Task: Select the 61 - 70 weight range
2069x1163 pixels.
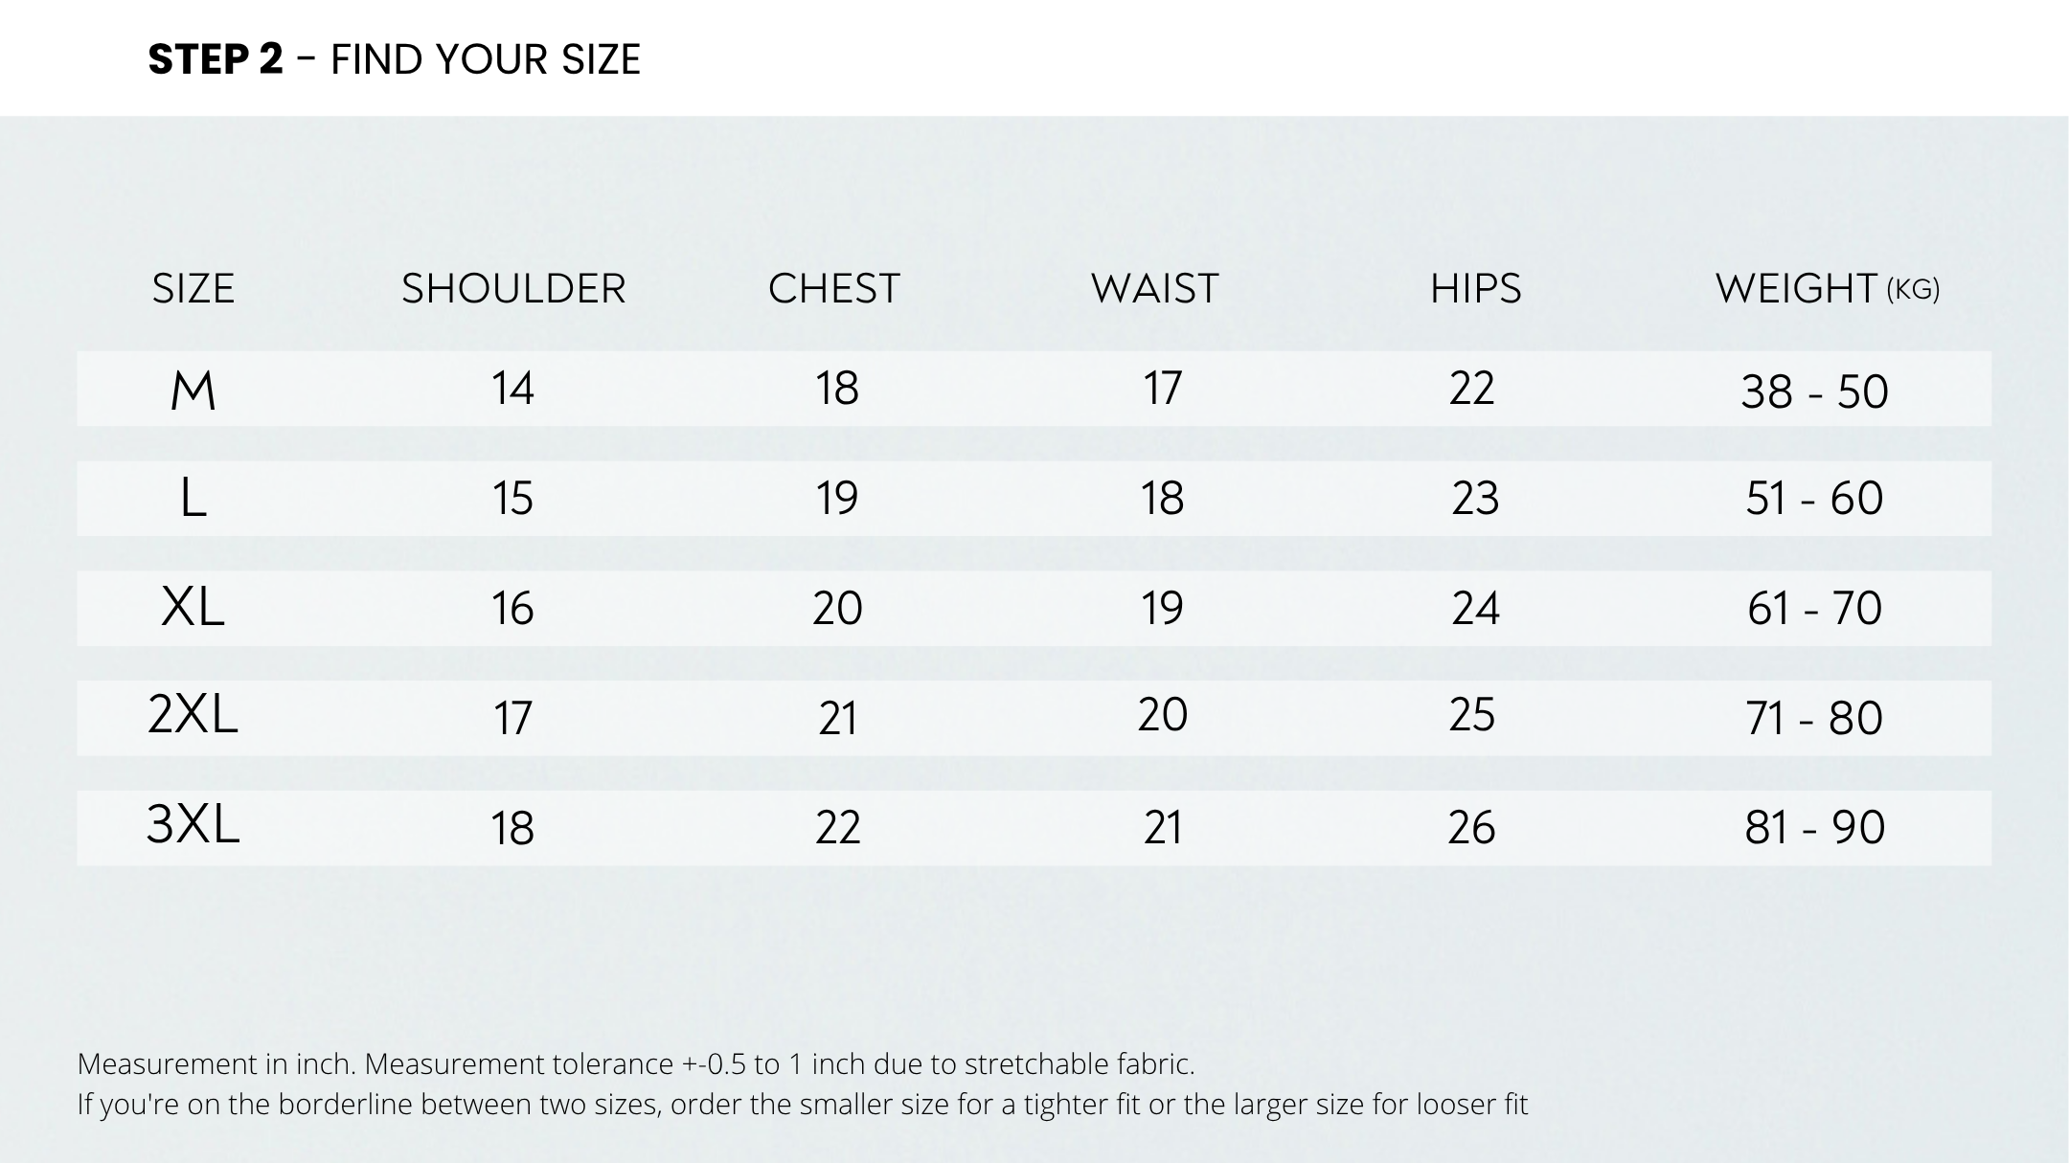Action: click(1814, 608)
